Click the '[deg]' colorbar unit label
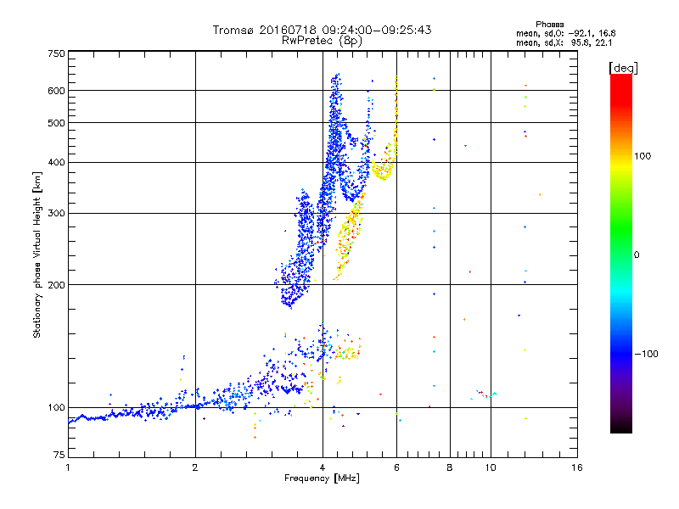Viewport: 679px width, 509px height. (x=623, y=68)
